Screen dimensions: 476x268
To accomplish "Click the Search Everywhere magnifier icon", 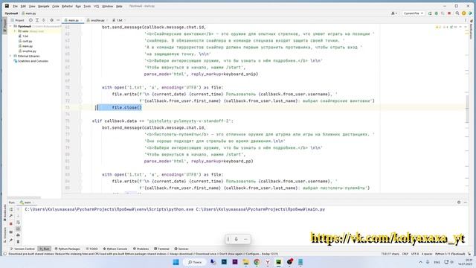I will tap(457, 13).
